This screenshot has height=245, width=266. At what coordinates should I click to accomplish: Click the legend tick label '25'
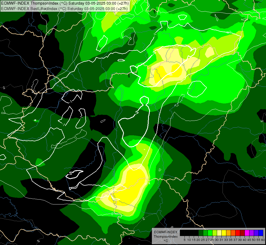point(203,240)
